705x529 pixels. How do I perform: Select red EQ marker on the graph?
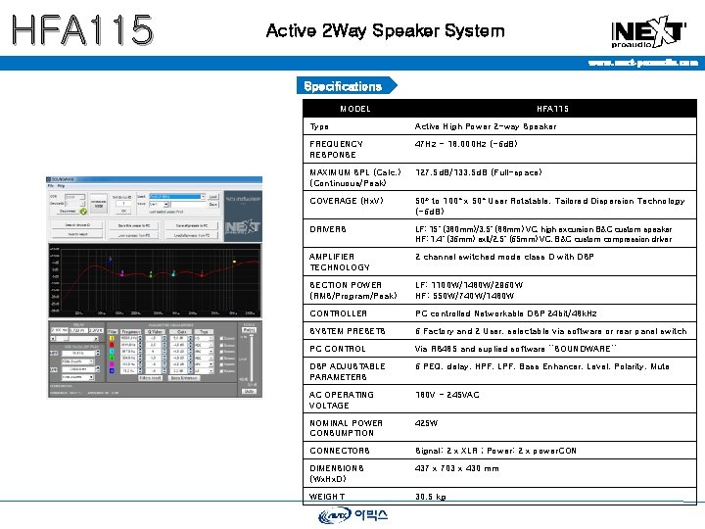[x=202, y=274]
